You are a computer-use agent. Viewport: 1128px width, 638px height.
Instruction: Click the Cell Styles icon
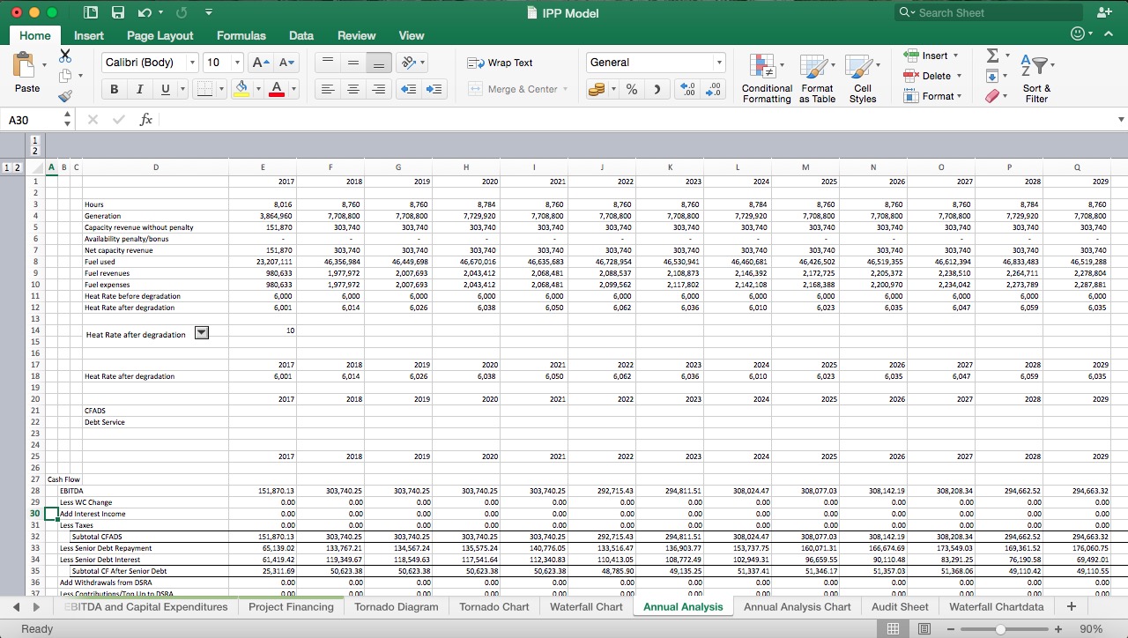(863, 79)
